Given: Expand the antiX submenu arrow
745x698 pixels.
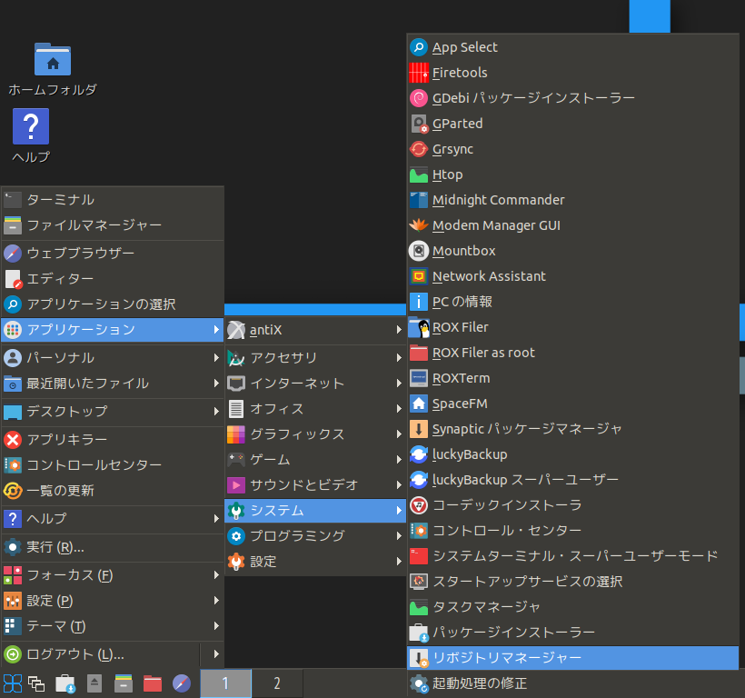Looking at the screenshot, I should click(x=399, y=330).
